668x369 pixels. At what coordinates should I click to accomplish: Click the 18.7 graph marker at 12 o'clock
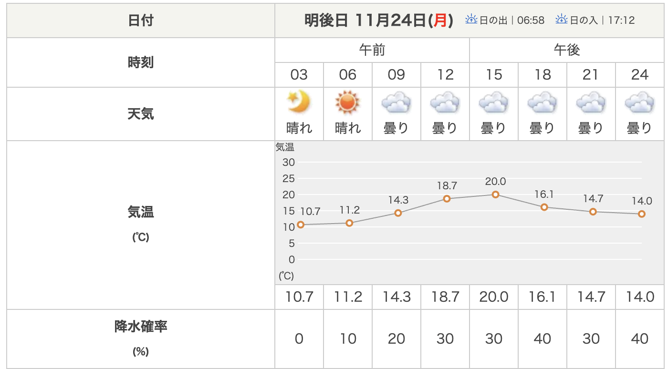pyautogui.click(x=447, y=199)
